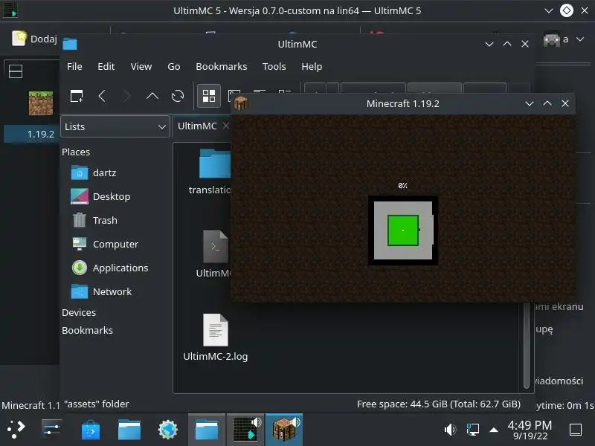Open the Bookmarks menu
The image size is (595, 446).
[221, 66]
